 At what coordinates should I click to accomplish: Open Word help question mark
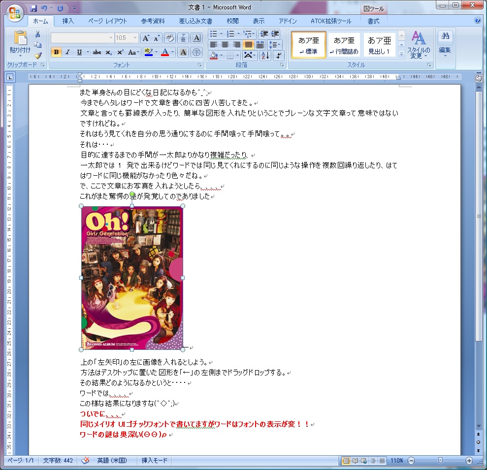pyautogui.click(x=478, y=21)
